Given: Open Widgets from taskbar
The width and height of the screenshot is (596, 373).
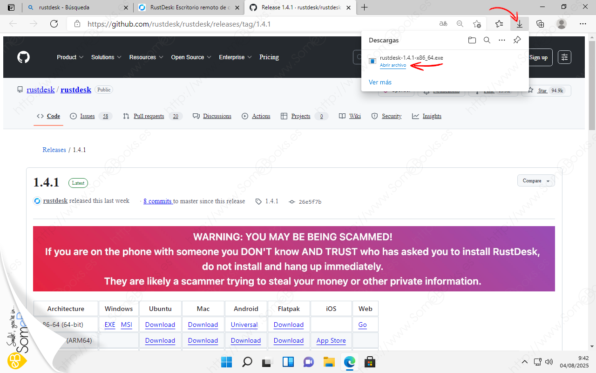Looking at the screenshot, I should coord(288,362).
